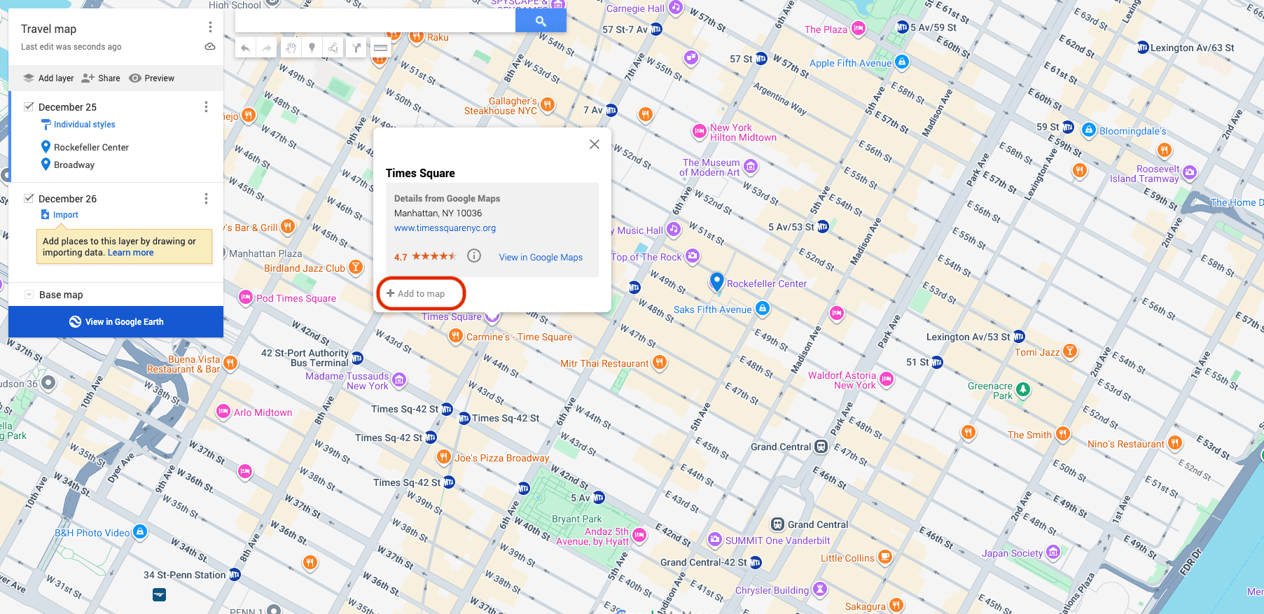The height and width of the screenshot is (614, 1264).
Task: Click the Tomi Jazz marker
Action: (x=1070, y=351)
